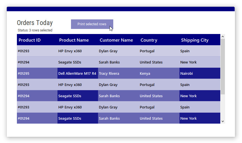The width and height of the screenshot is (242, 143).
Task: Click the table's vertical scrollbar thumb
Action: click(223, 66)
